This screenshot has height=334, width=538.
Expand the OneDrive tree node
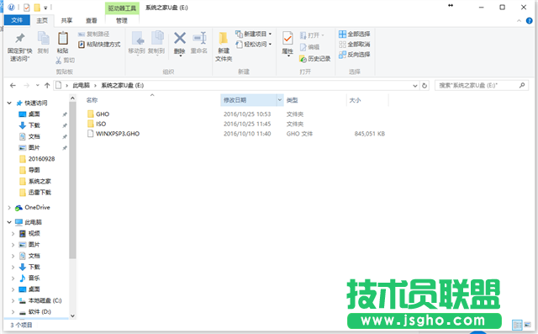click(9, 208)
